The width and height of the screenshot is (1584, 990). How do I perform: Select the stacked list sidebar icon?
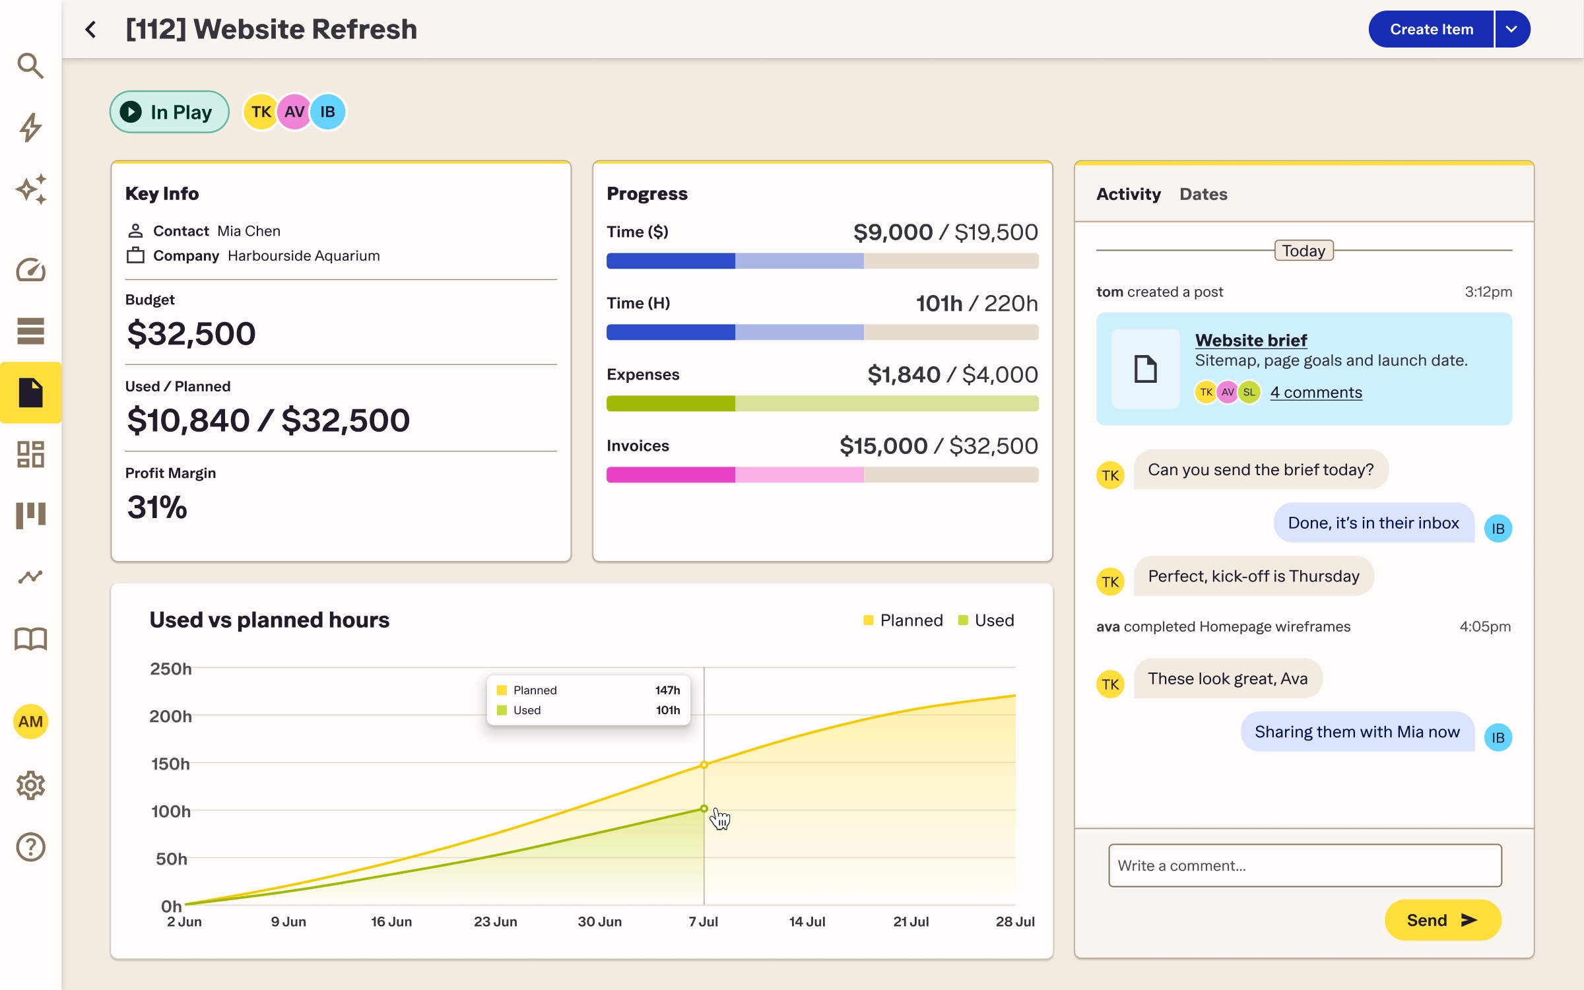pyautogui.click(x=30, y=331)
